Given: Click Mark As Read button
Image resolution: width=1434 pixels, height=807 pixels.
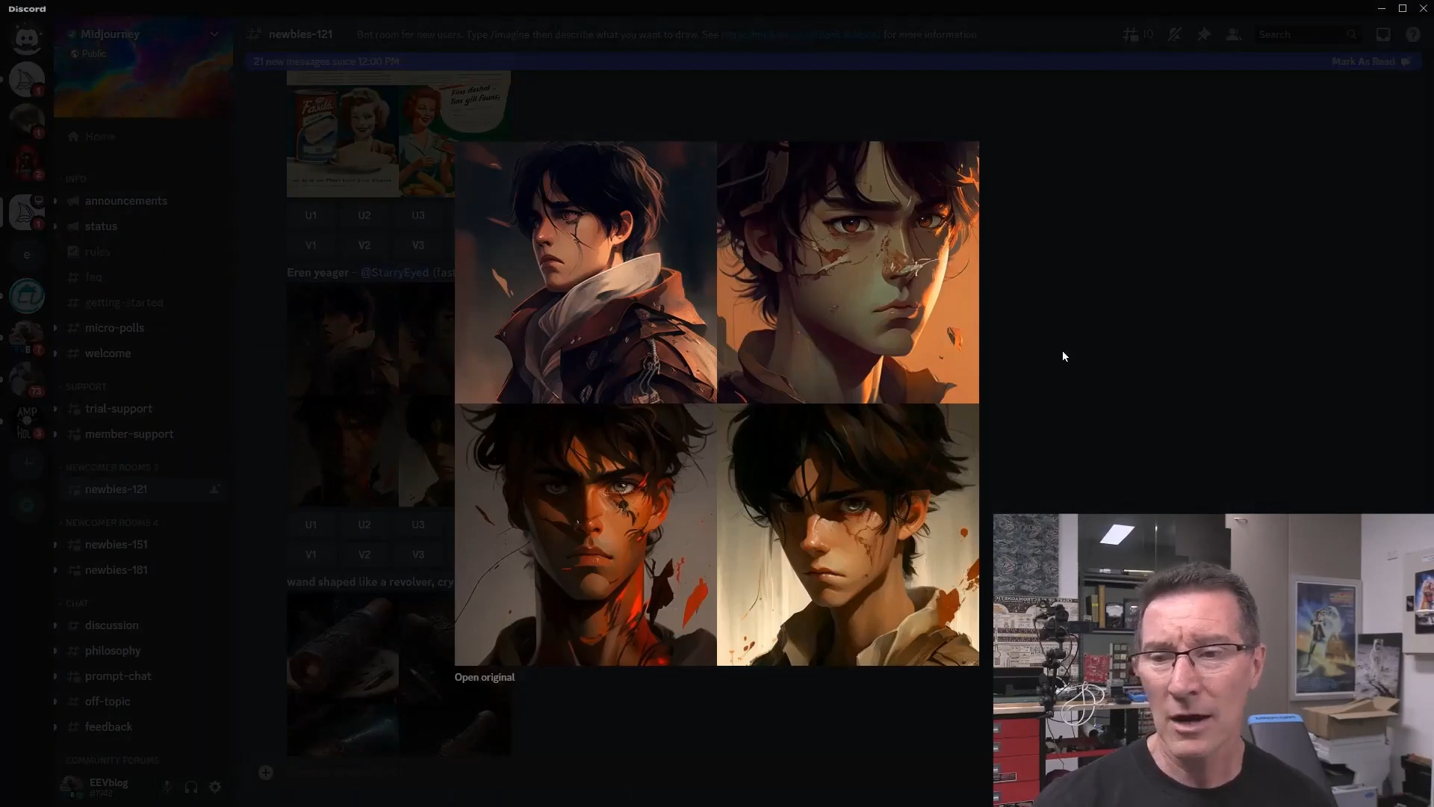Looking at the screenshot, I should click(1371, 61).
